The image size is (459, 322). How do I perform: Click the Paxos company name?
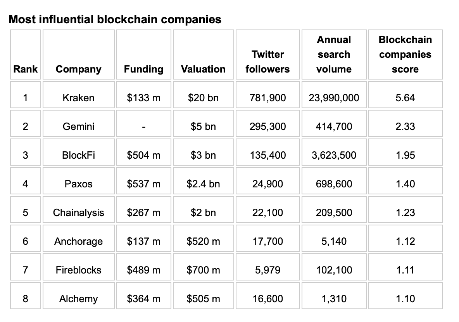tap(78, 184)
